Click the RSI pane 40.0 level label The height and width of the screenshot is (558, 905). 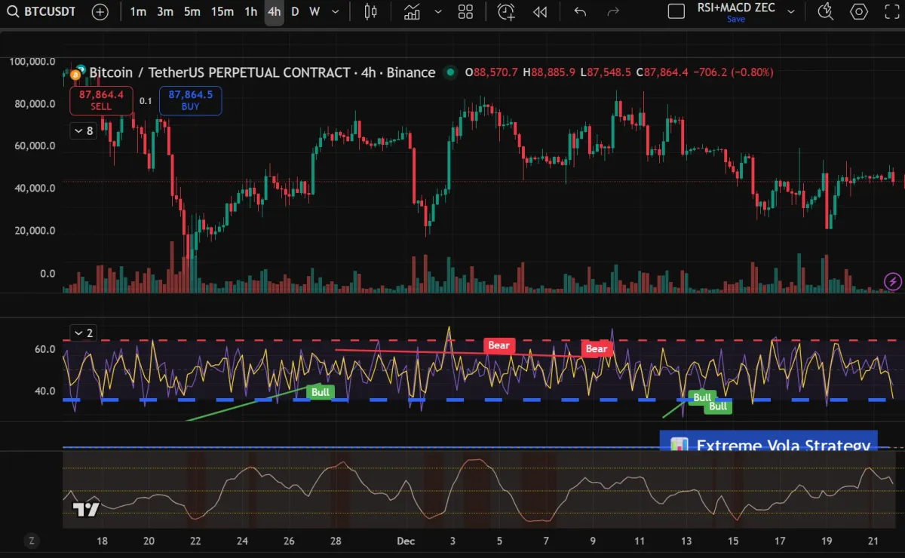point(45,391)
